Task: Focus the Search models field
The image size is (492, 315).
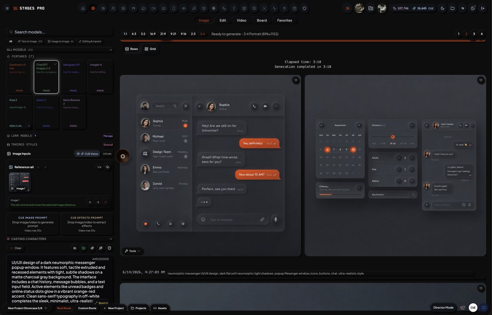Action: pos(60,32)
